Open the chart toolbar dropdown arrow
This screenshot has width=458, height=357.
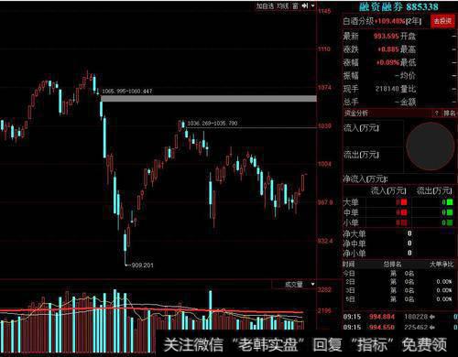click(x=313, y=5)
